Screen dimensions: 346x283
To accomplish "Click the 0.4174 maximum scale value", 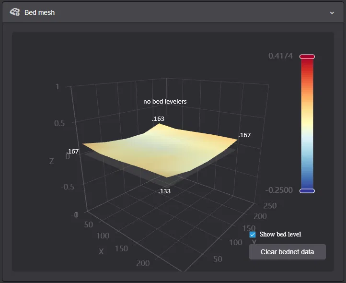I will pos(280,56).
